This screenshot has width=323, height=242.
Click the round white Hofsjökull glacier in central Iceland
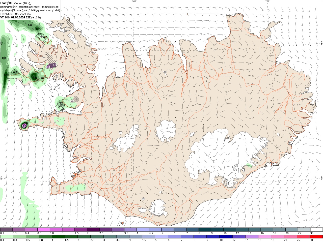(166, 131)
